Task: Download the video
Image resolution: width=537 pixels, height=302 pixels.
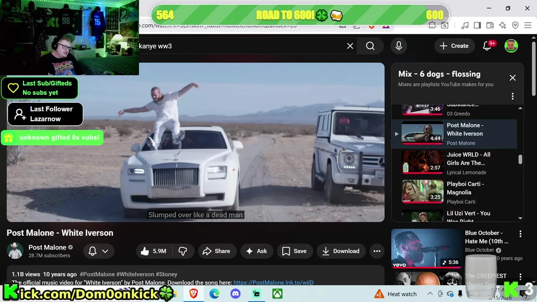Action: tap(341, 251)
